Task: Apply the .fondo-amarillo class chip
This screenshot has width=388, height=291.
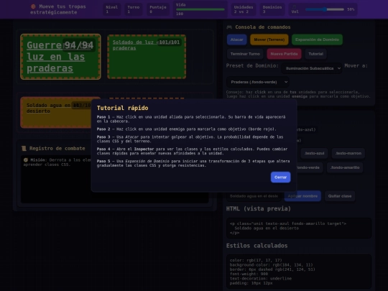Action: 345,167
